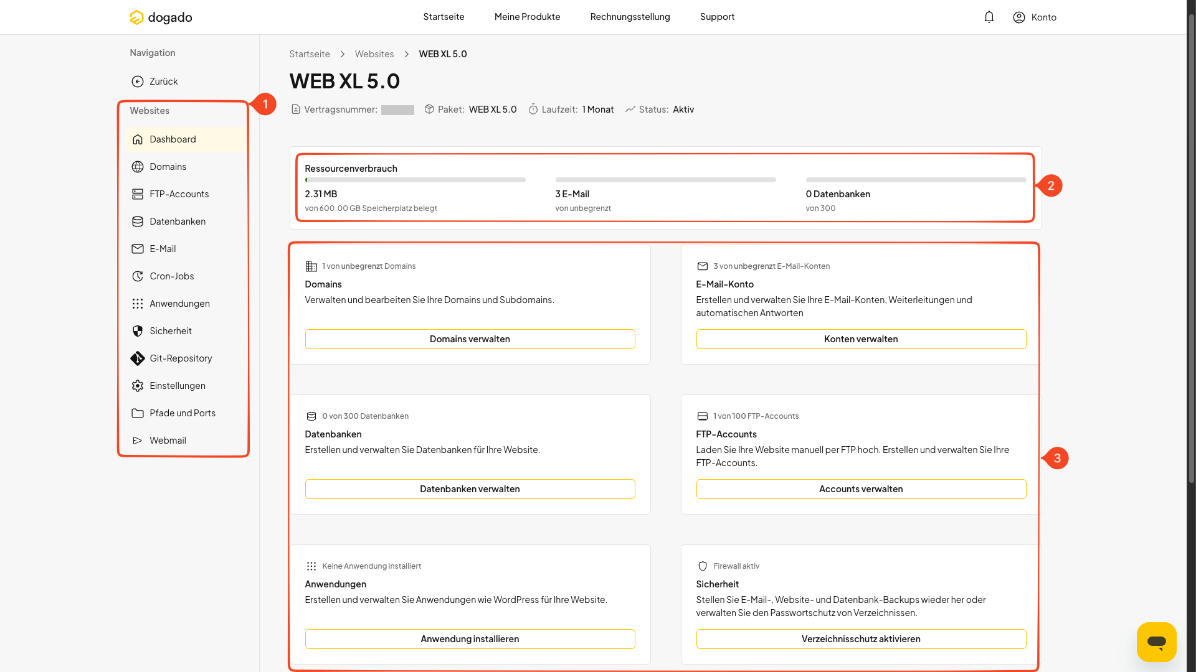The image size is (1196, 672).
Task: Click the E-Mail usage progress bar
Action: (665, 180)
